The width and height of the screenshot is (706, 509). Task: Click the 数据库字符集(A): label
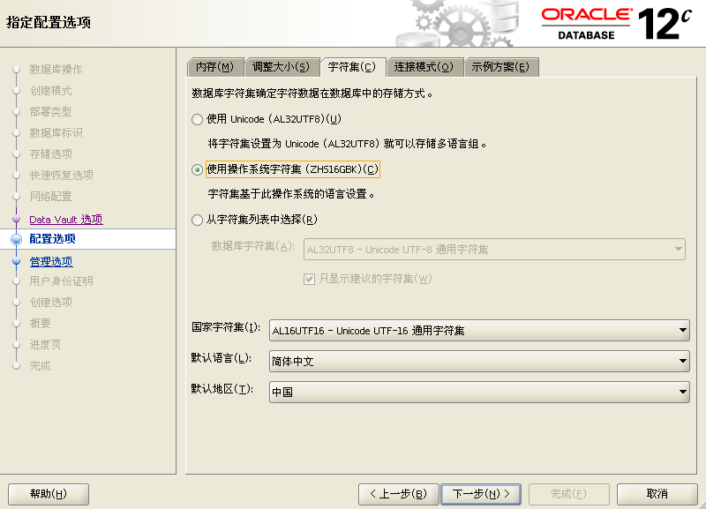pos(253,246)
